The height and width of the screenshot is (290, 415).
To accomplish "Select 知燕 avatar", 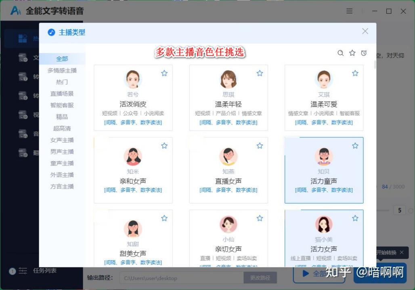I will click(228, 156).
